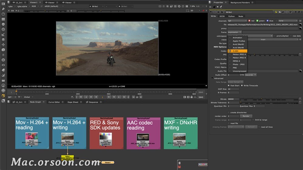Open the Draw nodes toolbar menu

pyautogui.click(x=3, y=9)
